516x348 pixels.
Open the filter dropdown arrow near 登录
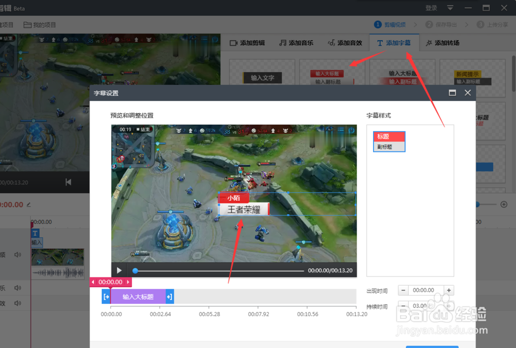click(x=449, y=8)
